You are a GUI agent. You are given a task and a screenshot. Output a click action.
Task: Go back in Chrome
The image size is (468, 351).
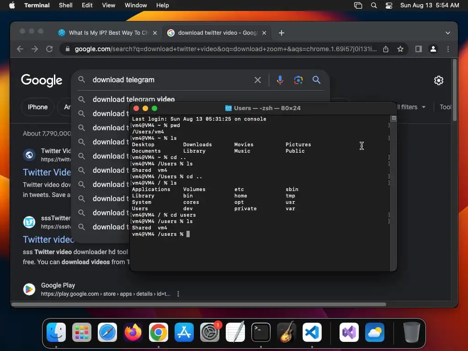pyautogui.click(x=20, y=49)
